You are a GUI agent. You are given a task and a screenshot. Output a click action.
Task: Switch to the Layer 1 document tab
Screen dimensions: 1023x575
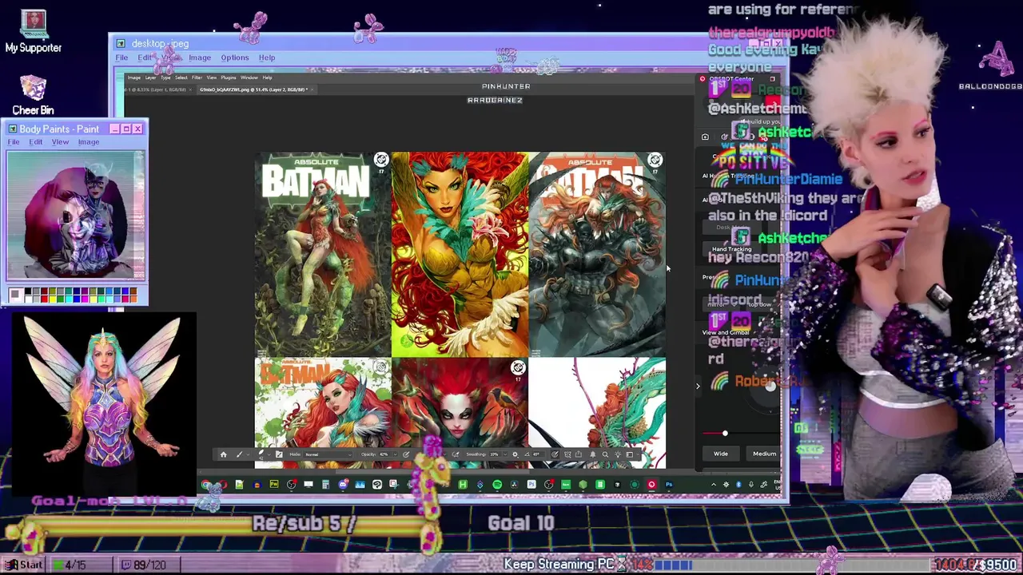(155, 89)
